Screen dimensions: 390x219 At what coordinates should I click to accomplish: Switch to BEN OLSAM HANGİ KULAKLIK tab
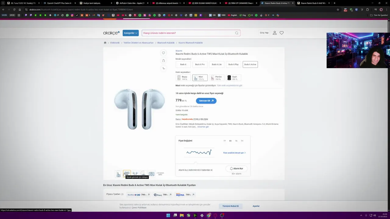204,3
